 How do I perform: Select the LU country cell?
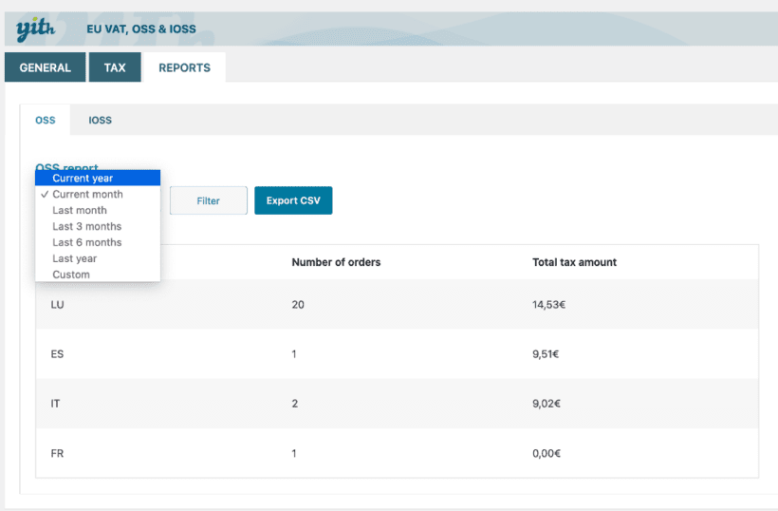[x=57, y=304]
